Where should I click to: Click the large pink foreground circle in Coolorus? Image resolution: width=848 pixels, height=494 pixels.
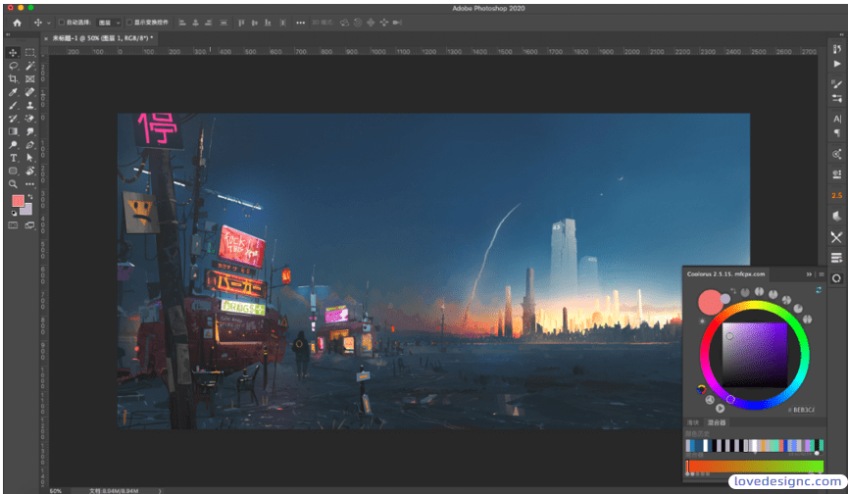tap(710, 302)
